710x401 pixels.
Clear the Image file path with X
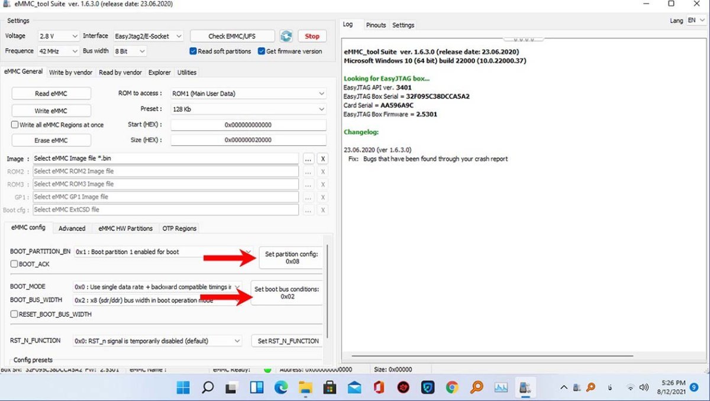(322, 159)
